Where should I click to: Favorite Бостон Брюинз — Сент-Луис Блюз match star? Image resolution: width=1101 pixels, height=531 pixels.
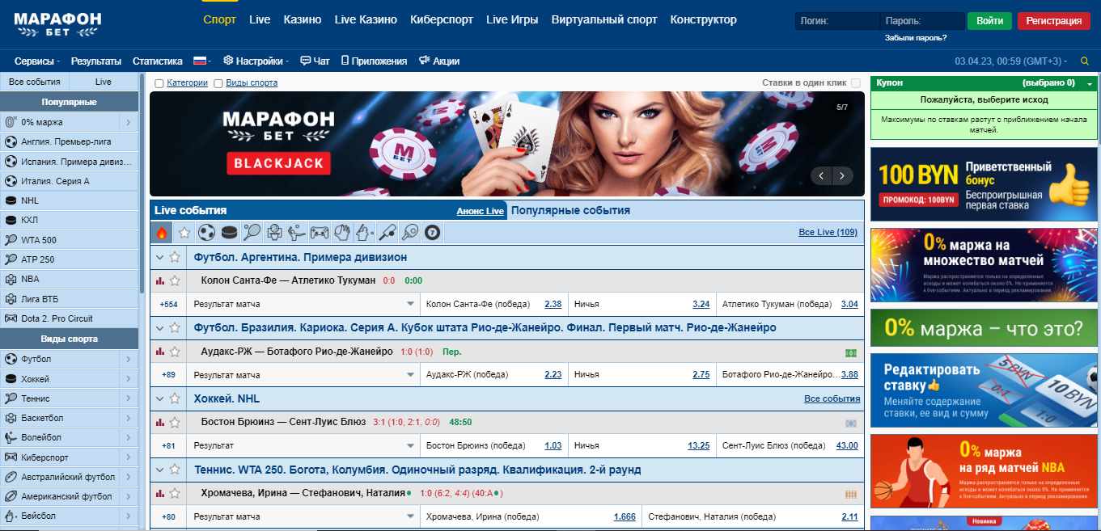[175, 422]
